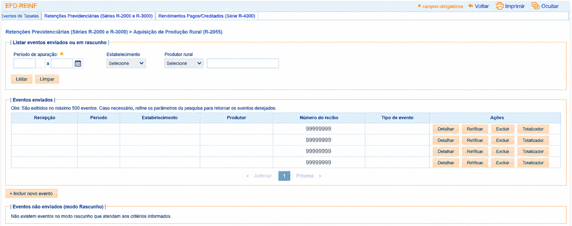Click the Estabelecimento column header
Image resolution: width=572 pixels, height=226 pixels.
tap(160, 118)
